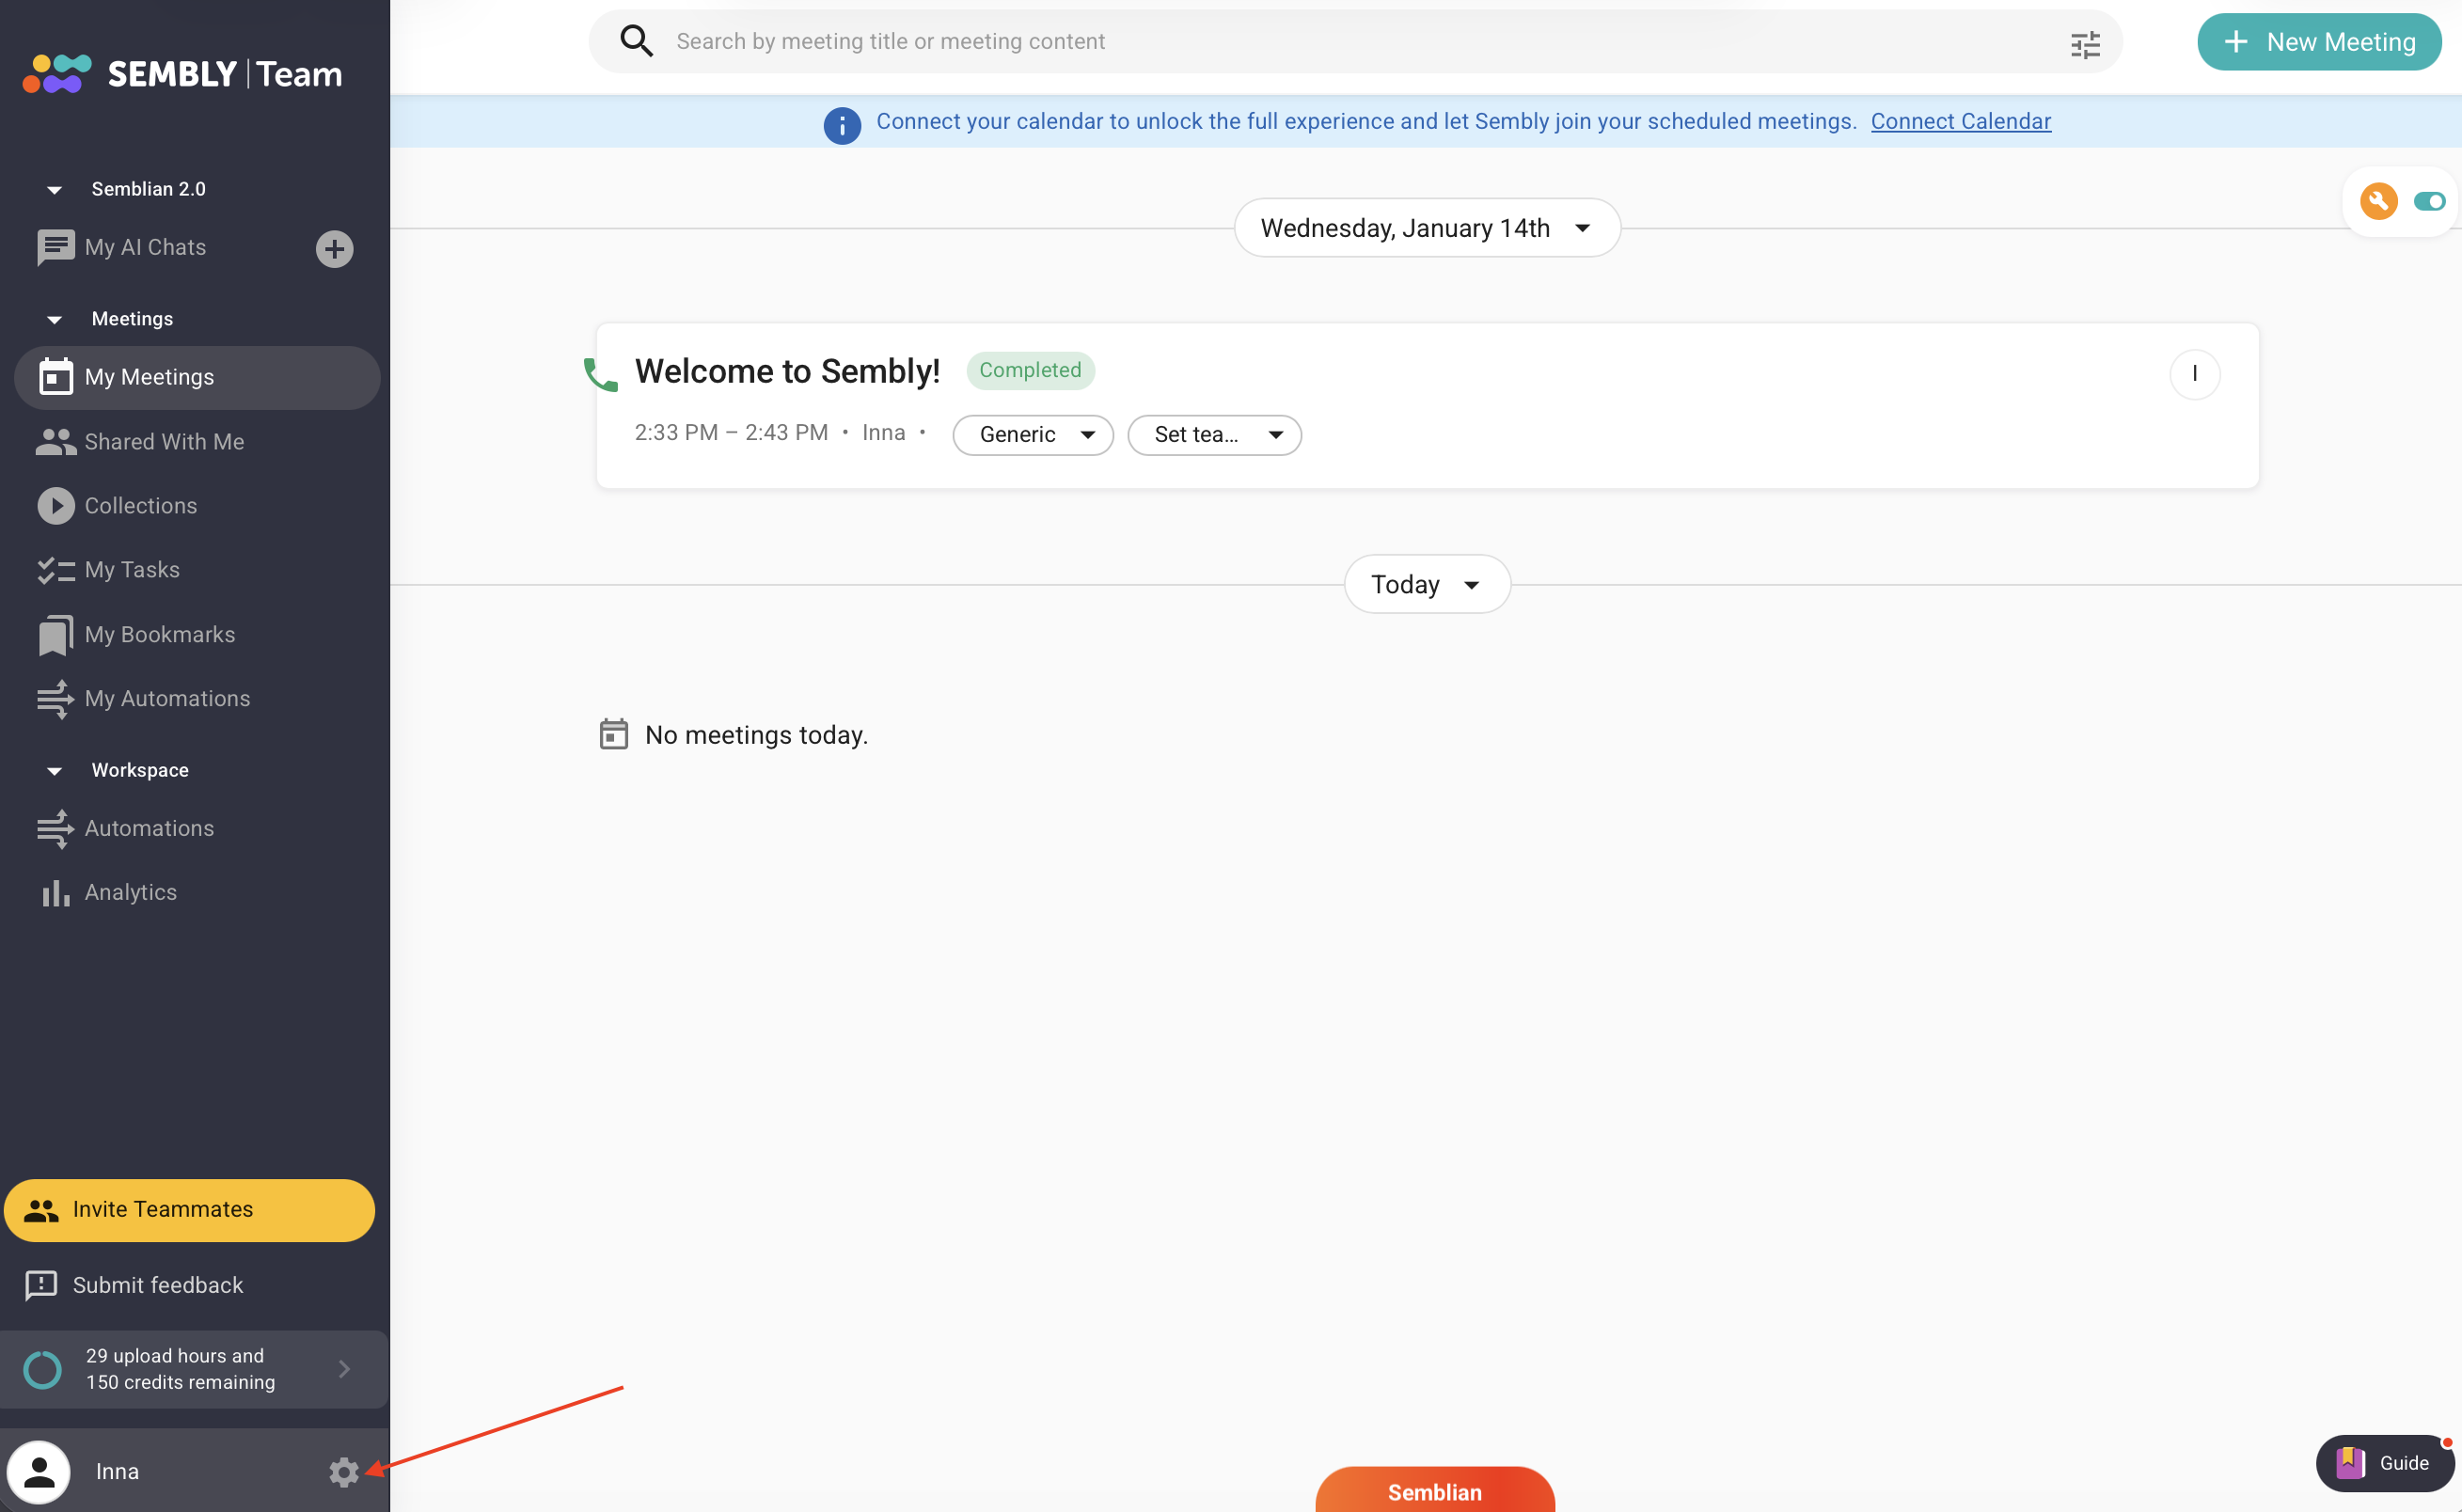Image resolution: width=2462 pixels, height=1512 pixels.
Task: View My Tasks
Action: [x=131, y=569]
